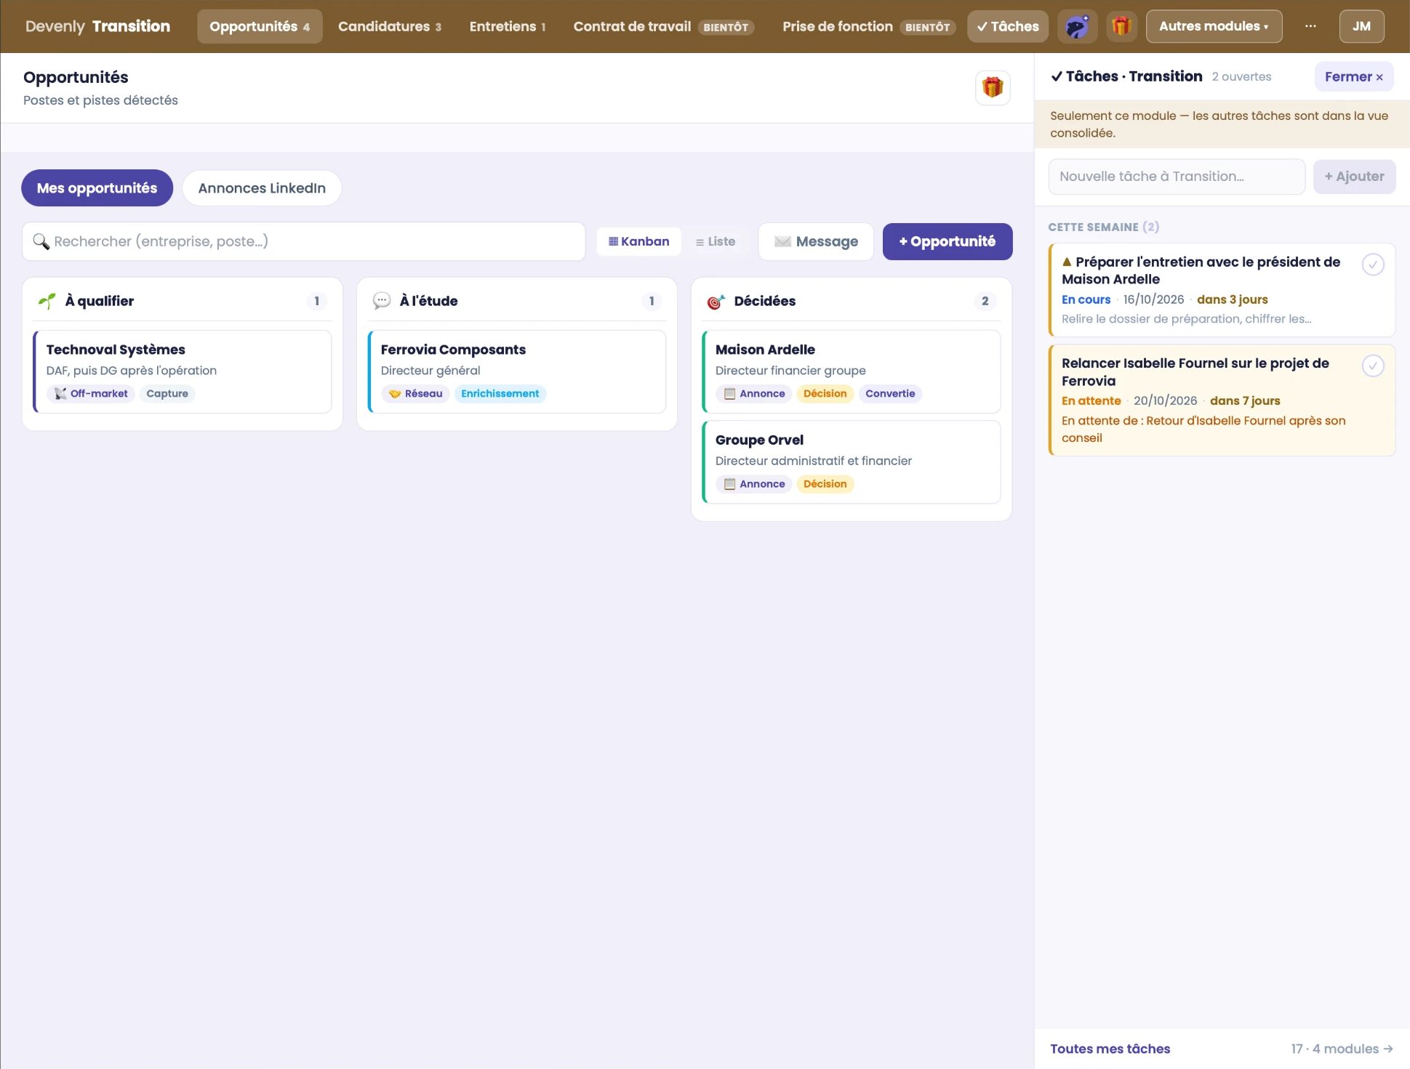1410x1069 pixels.
Task: Expand the Autres modules dropdown
Action: [x=1214, y=27]
